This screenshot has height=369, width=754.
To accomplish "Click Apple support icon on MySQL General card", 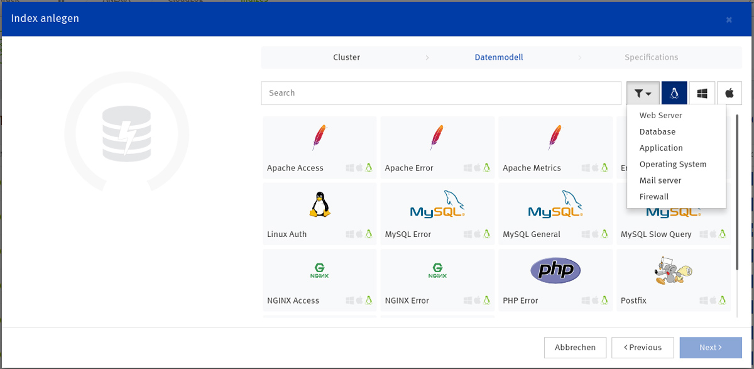I will pyautogui.click(x=596, y=234).
